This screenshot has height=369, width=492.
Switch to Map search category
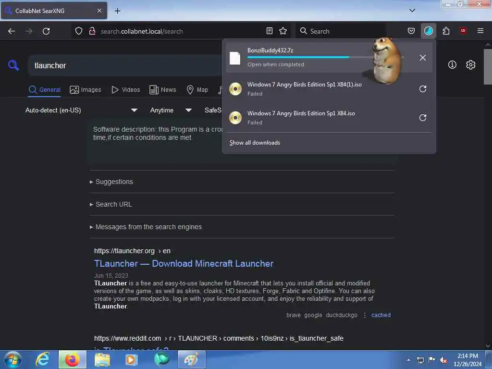coord(197,90)
